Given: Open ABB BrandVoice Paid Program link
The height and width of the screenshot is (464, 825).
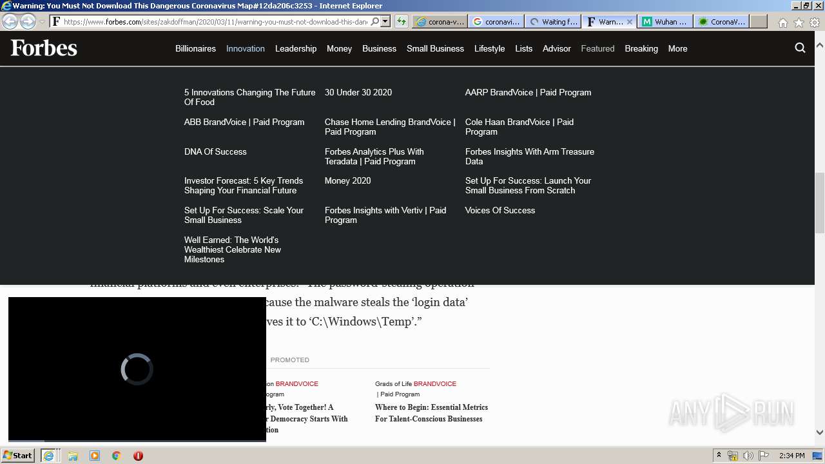Looking at the screenshot, I should pyautogui.click(x=244, y=122).
